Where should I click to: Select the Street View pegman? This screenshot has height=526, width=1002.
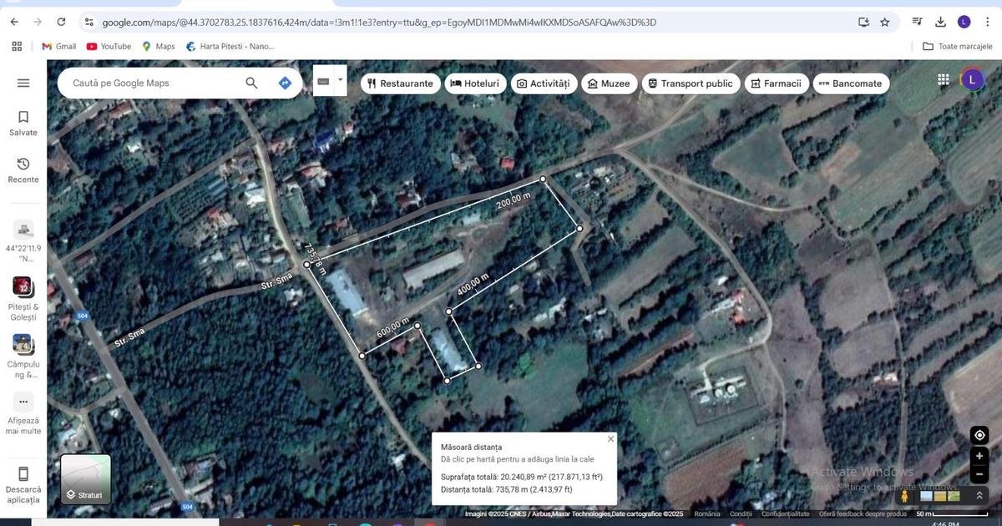coord(904,496)
